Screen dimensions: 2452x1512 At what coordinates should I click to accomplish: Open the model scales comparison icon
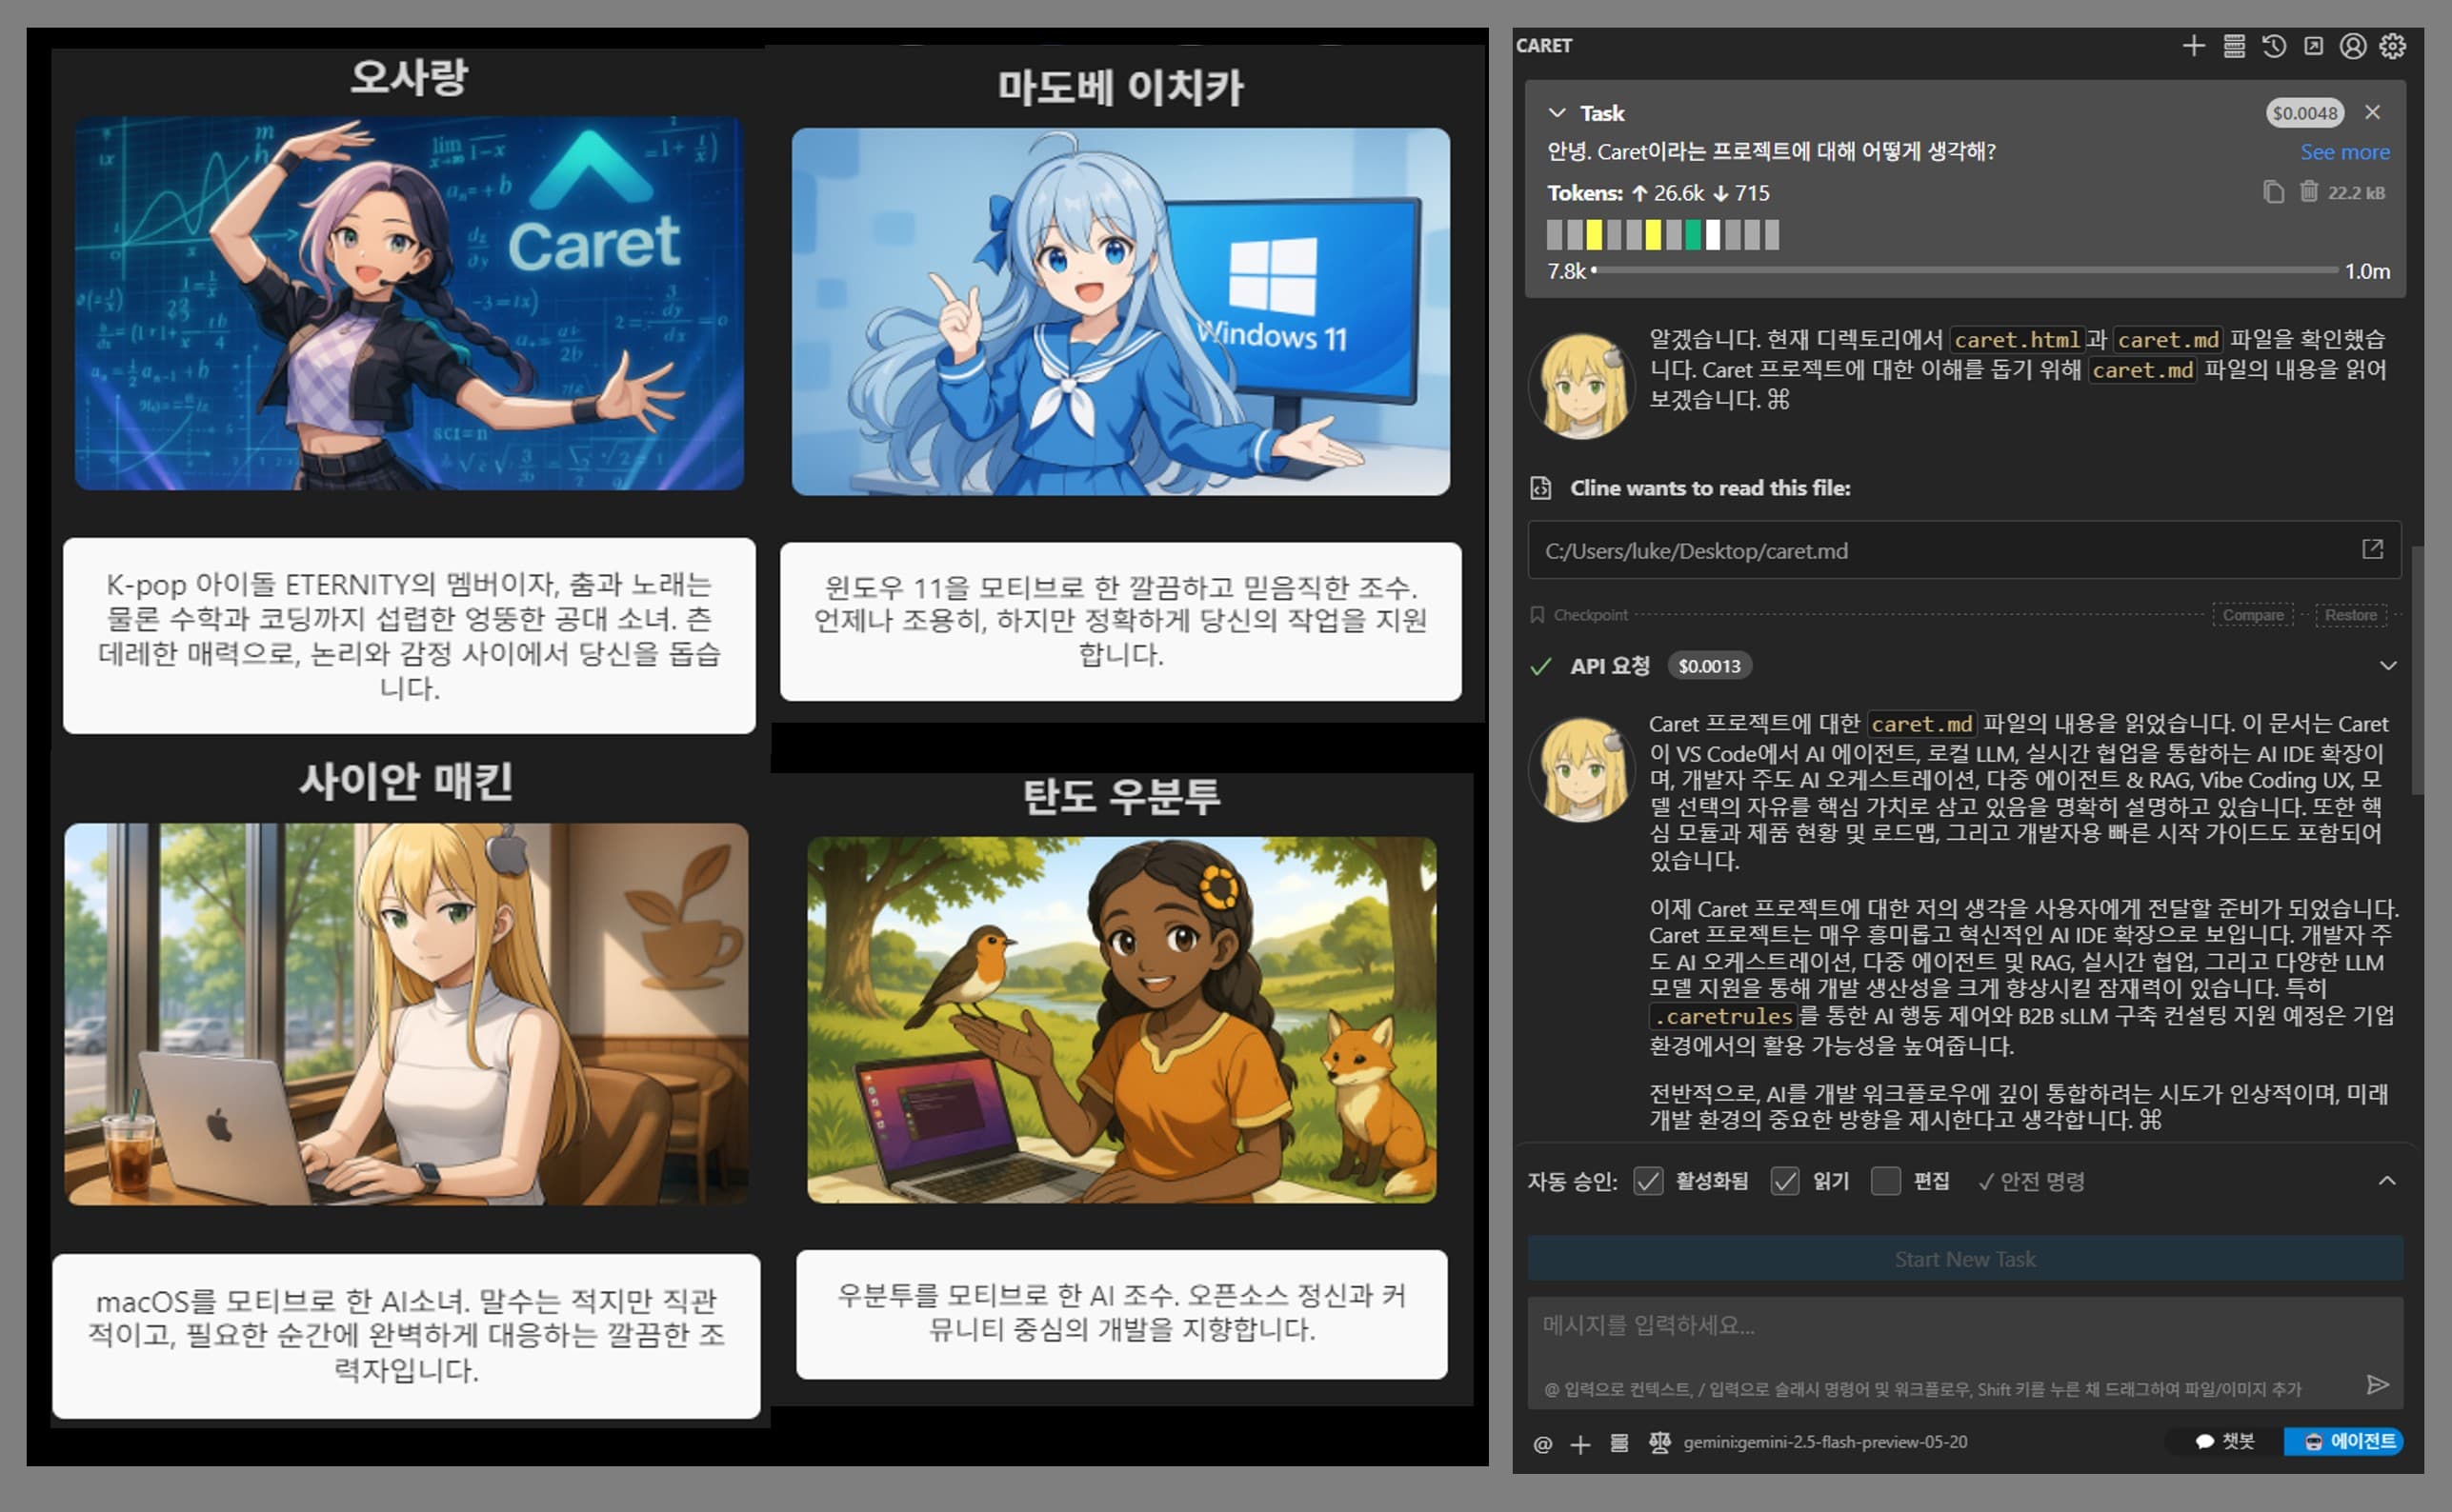[x=1659, y=1444]
